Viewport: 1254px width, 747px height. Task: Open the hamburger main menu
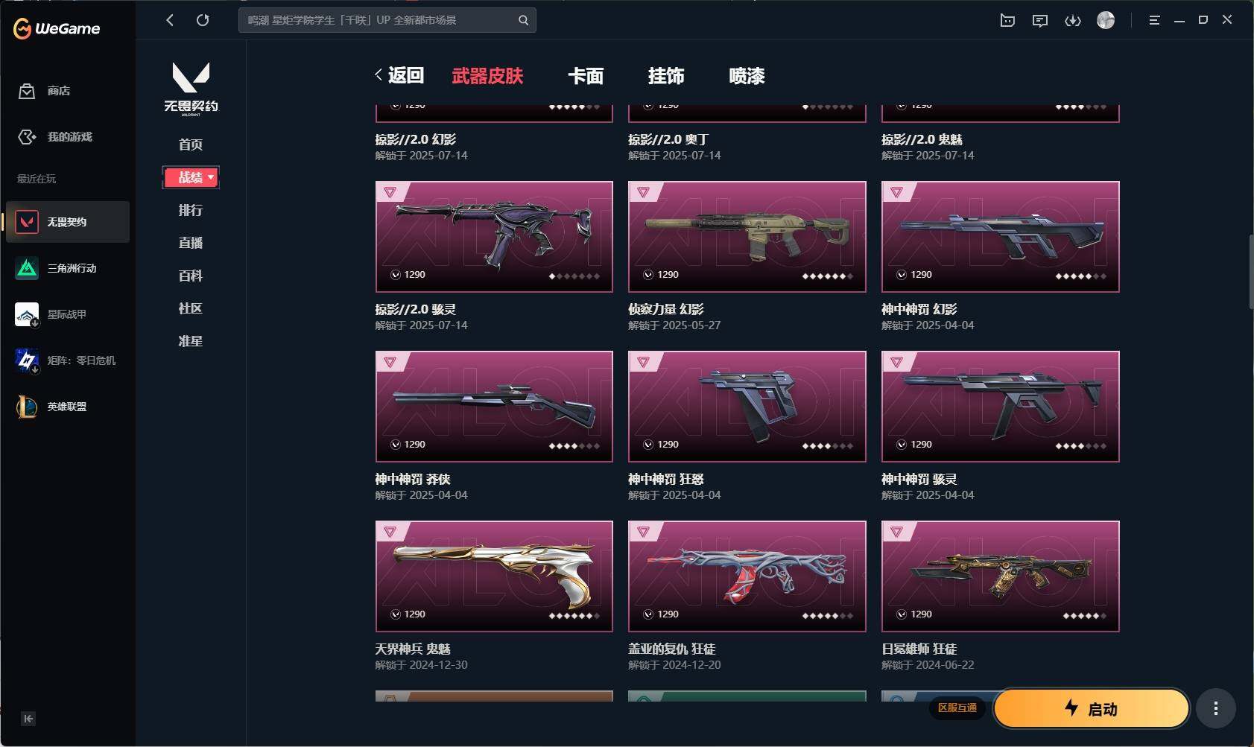(1154, 21)
